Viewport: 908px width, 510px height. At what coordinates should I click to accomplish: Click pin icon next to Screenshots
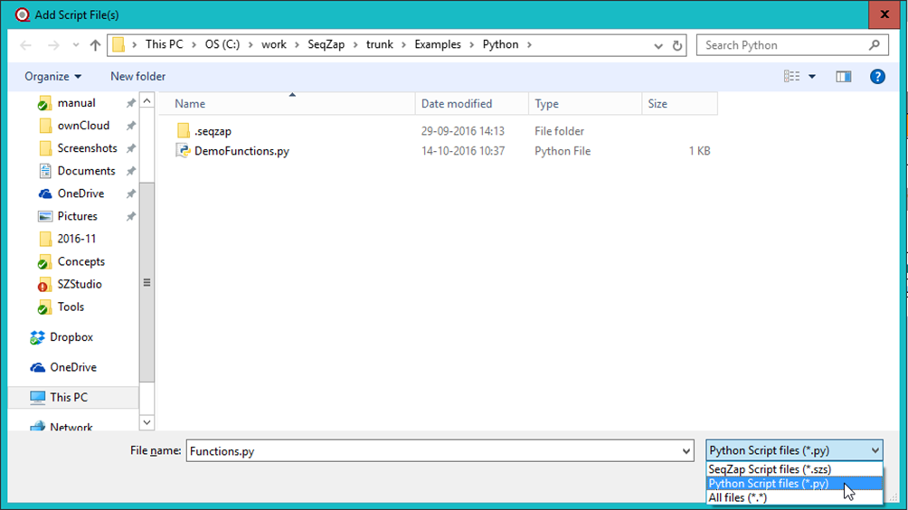131,148
